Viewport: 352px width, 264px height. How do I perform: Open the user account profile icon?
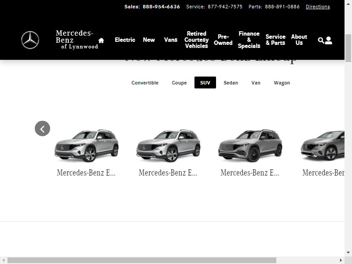pos(328,40)
